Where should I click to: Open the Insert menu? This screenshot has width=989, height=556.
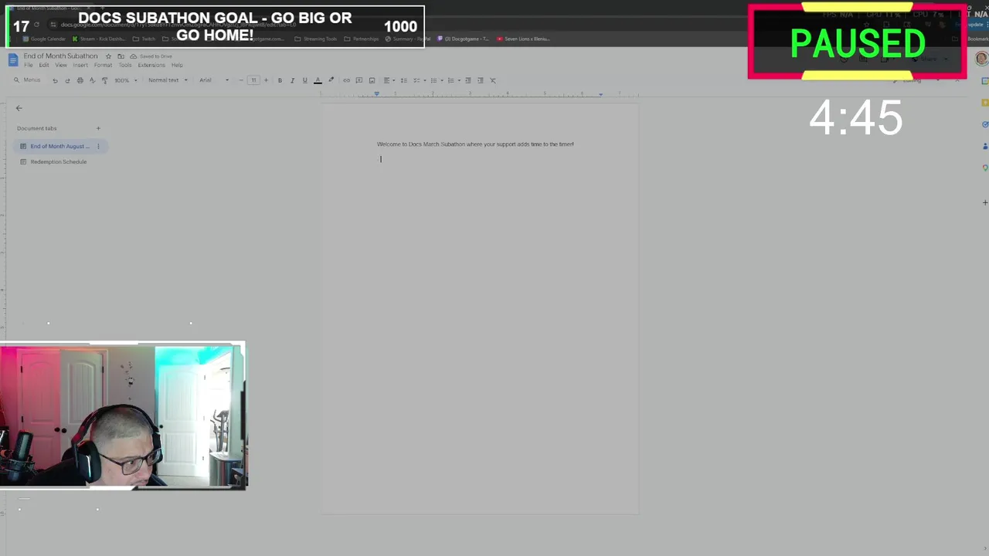pos(80,65)
